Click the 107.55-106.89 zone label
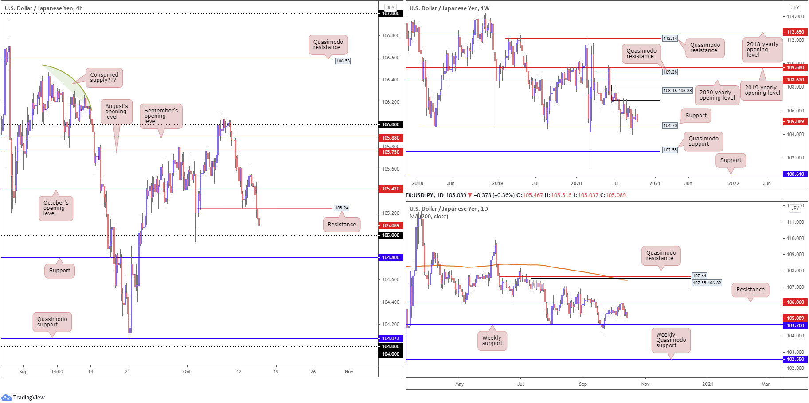Image resolution: width=809 pixels, height=403 pixels. click(707, 283)
